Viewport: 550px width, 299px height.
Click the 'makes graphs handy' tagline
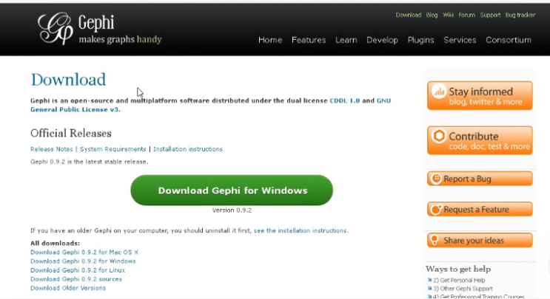(x=120, y=39)
